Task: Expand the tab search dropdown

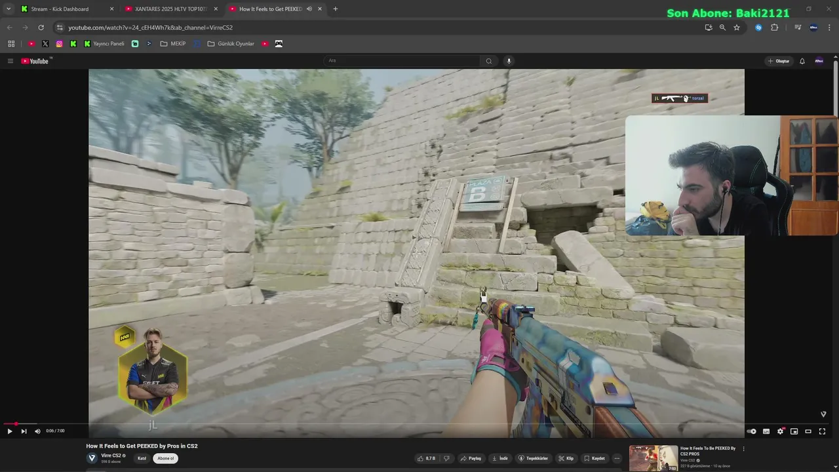Action: click(x=8, y=9)
